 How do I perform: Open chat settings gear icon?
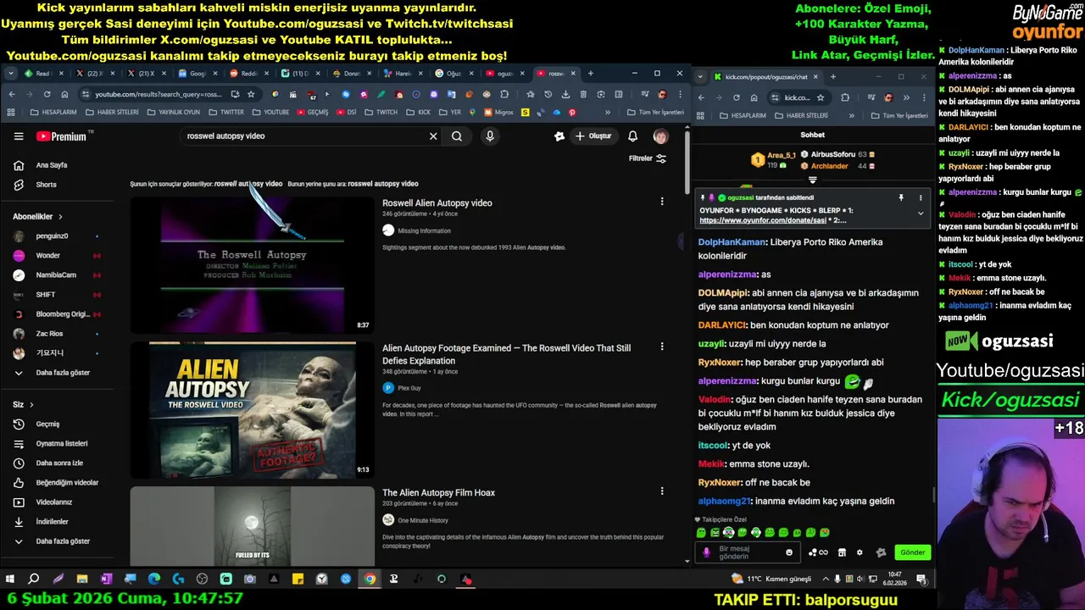860,552
